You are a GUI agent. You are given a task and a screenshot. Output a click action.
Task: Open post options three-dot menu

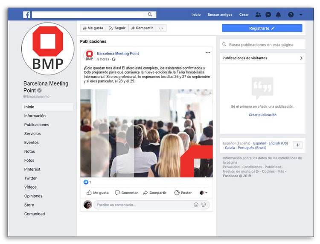point(208,52)
